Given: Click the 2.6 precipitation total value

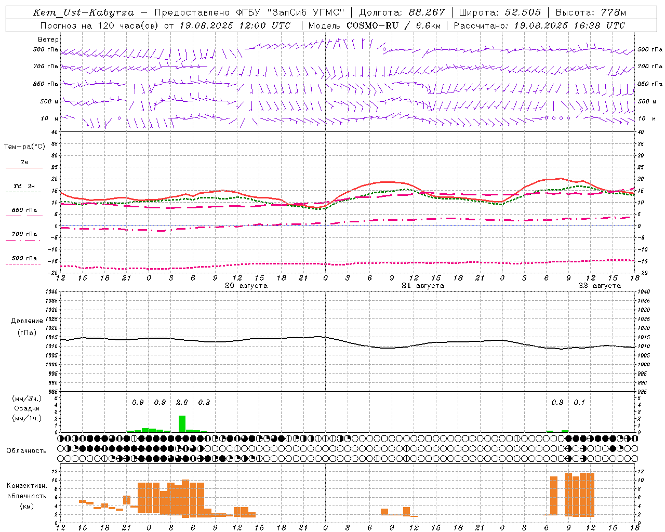Looking at the screenshot, I should pos(182,402).
